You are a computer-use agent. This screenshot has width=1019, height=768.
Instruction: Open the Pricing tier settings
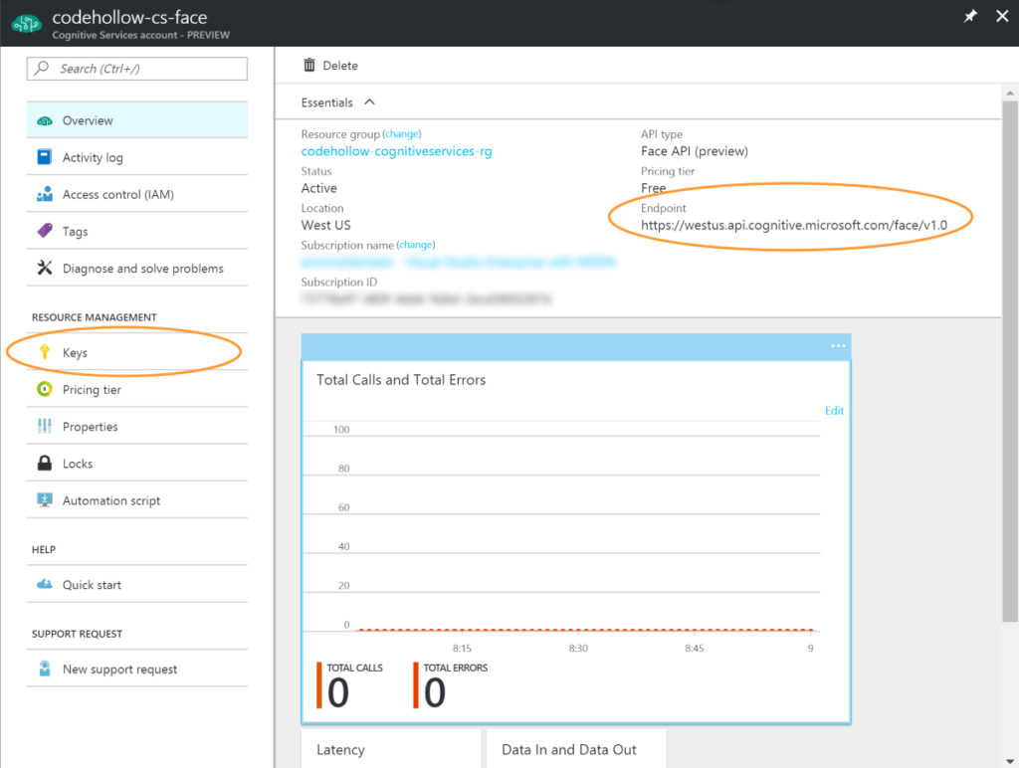coord(92,388)
